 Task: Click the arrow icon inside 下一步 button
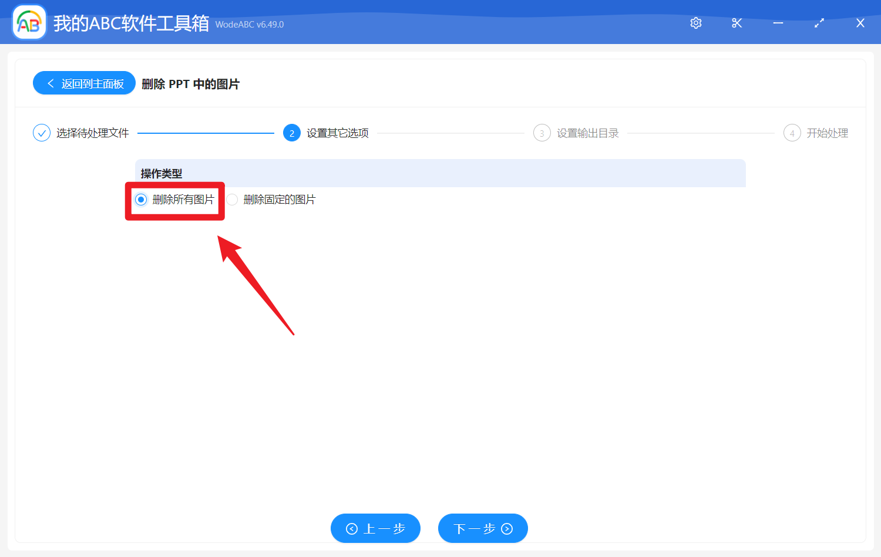click(x=506, y=528)
